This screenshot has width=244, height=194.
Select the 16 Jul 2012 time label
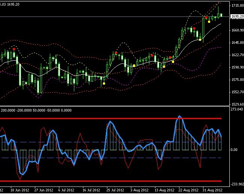click(91, 190)
